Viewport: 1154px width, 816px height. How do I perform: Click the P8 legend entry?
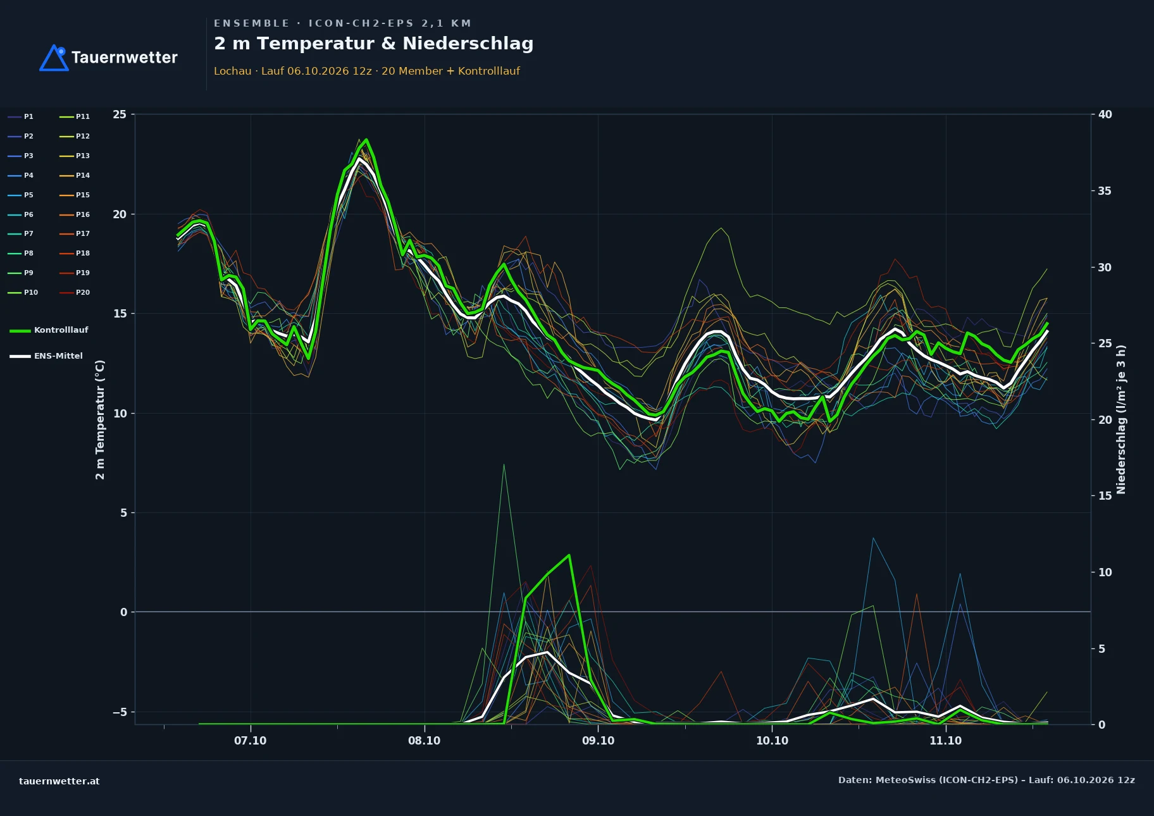21,254
